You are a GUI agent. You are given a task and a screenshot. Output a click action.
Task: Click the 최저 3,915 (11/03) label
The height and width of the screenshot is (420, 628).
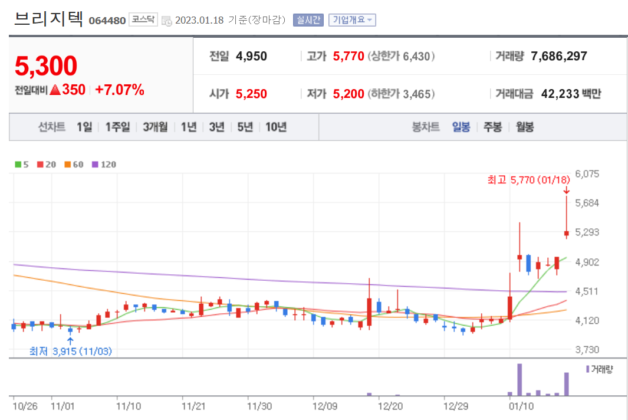[x=71, y=351]
